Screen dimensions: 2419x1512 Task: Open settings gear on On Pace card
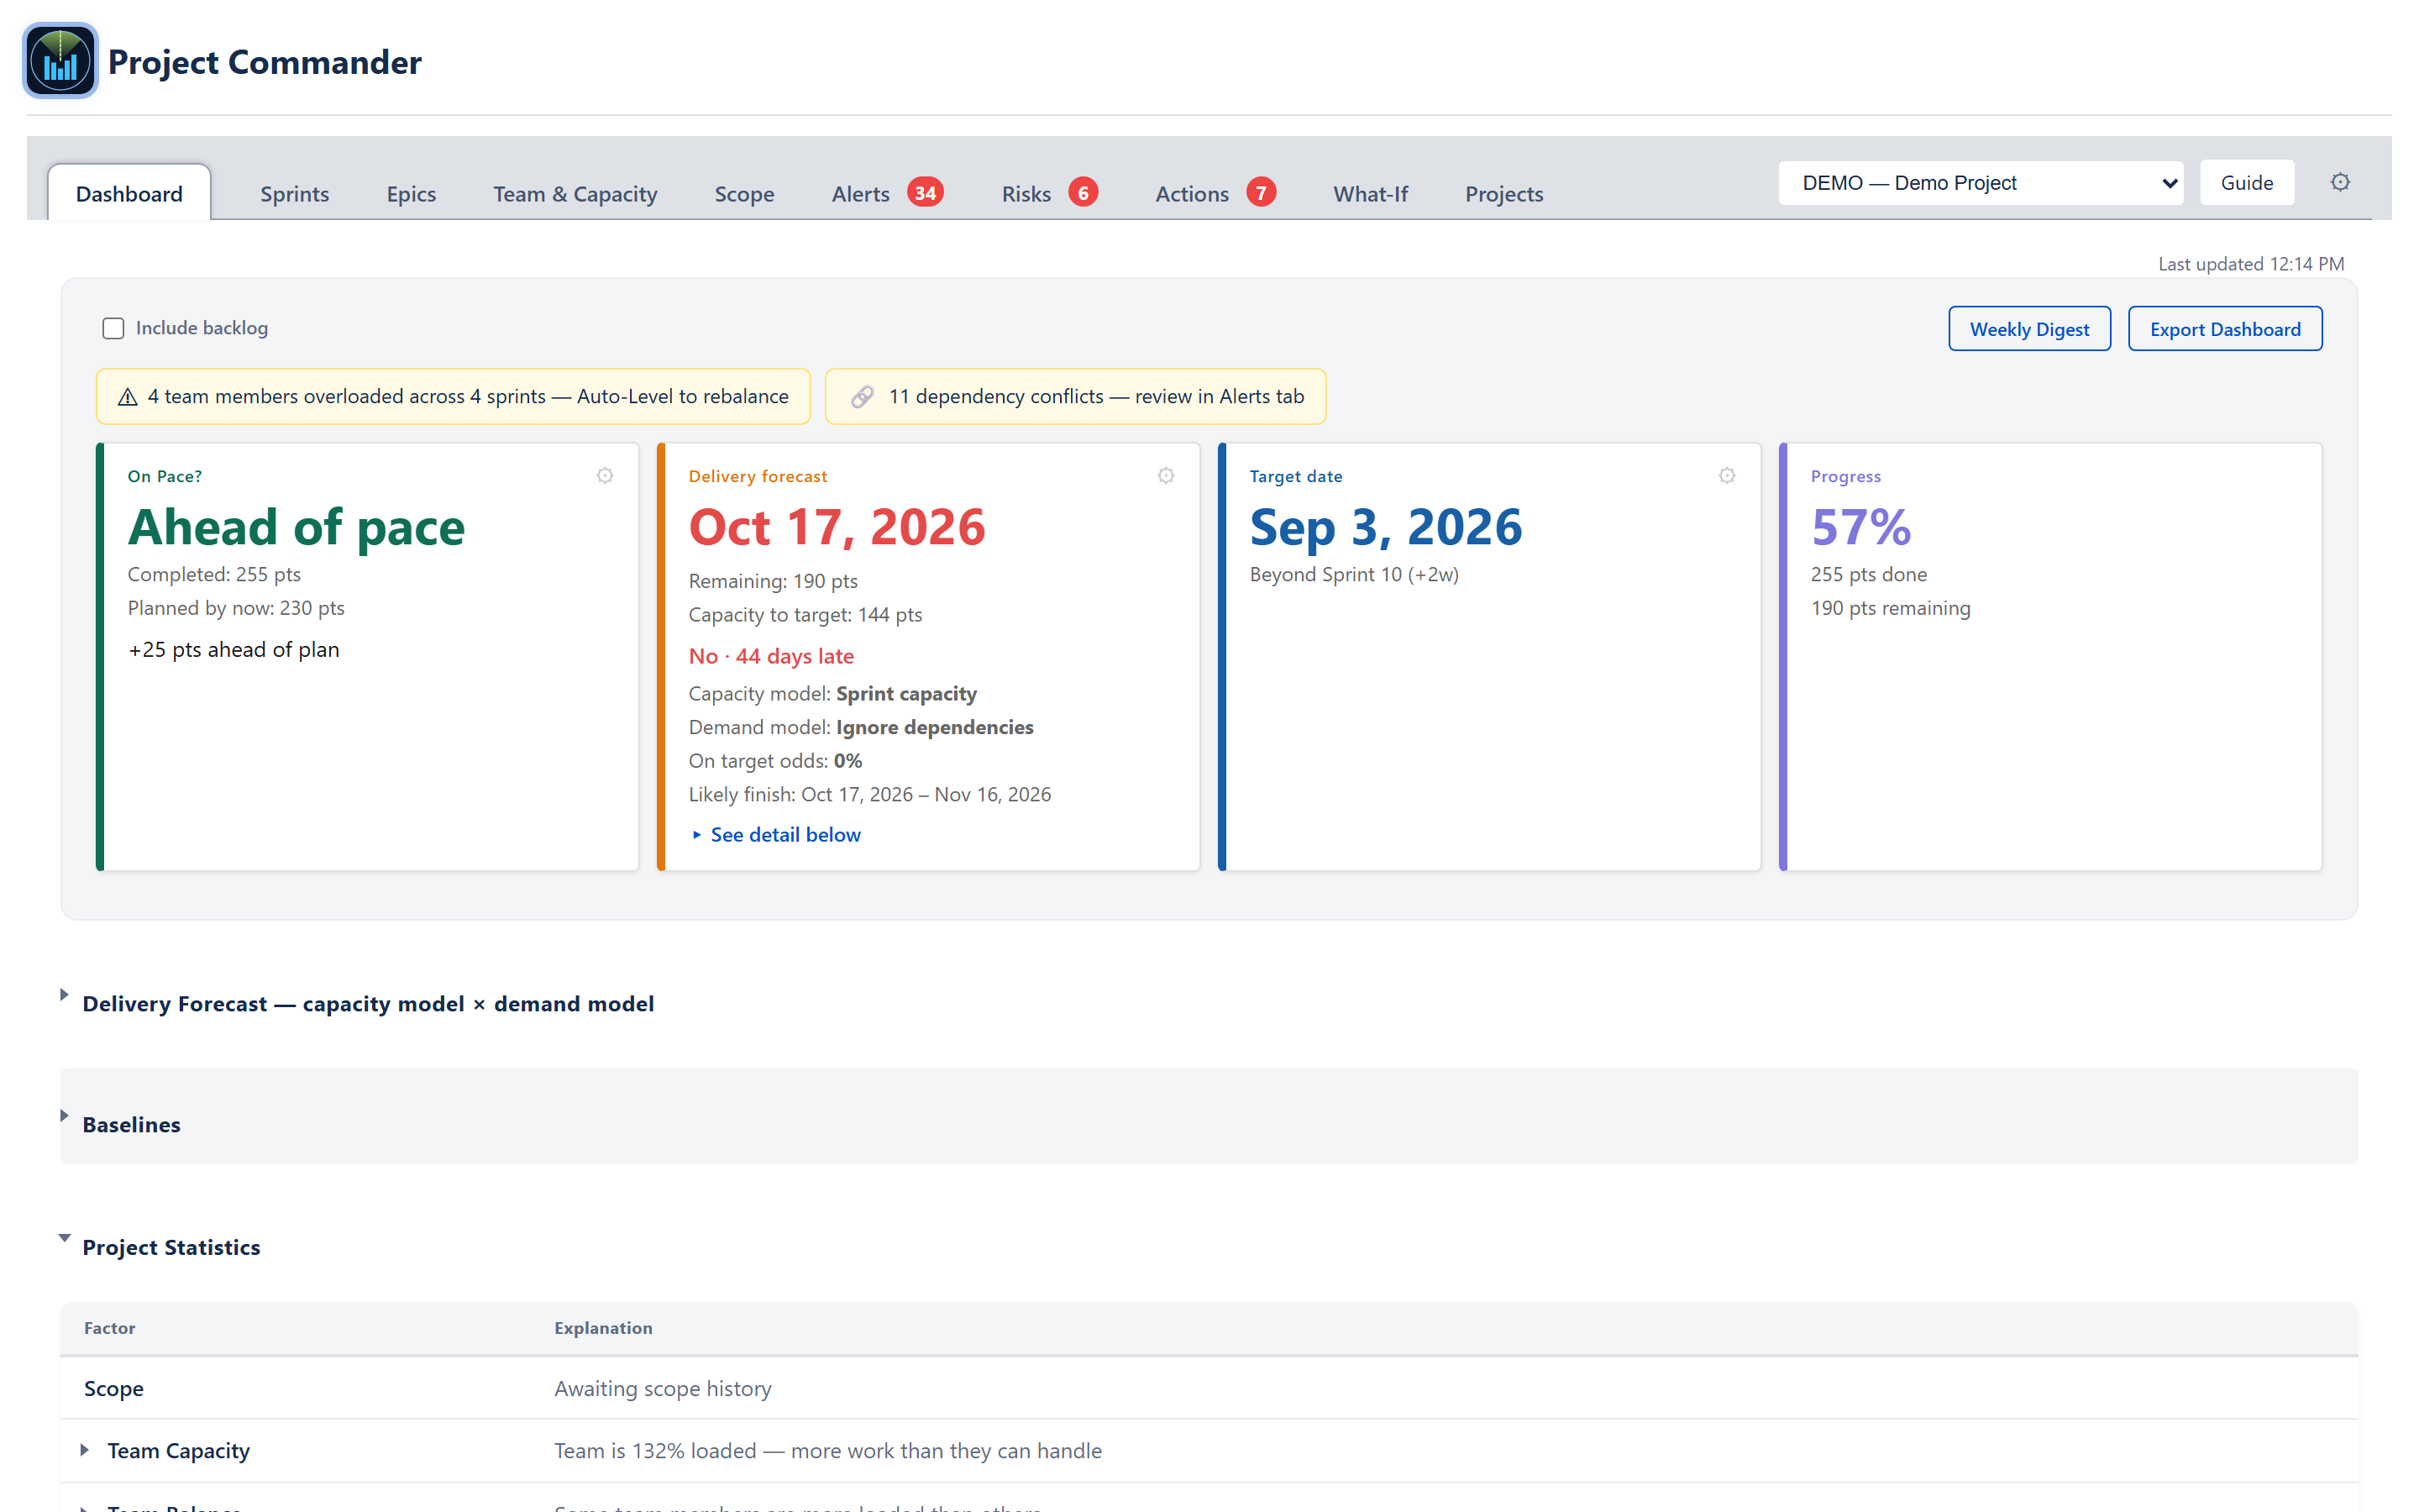click(x=605, y=475)
